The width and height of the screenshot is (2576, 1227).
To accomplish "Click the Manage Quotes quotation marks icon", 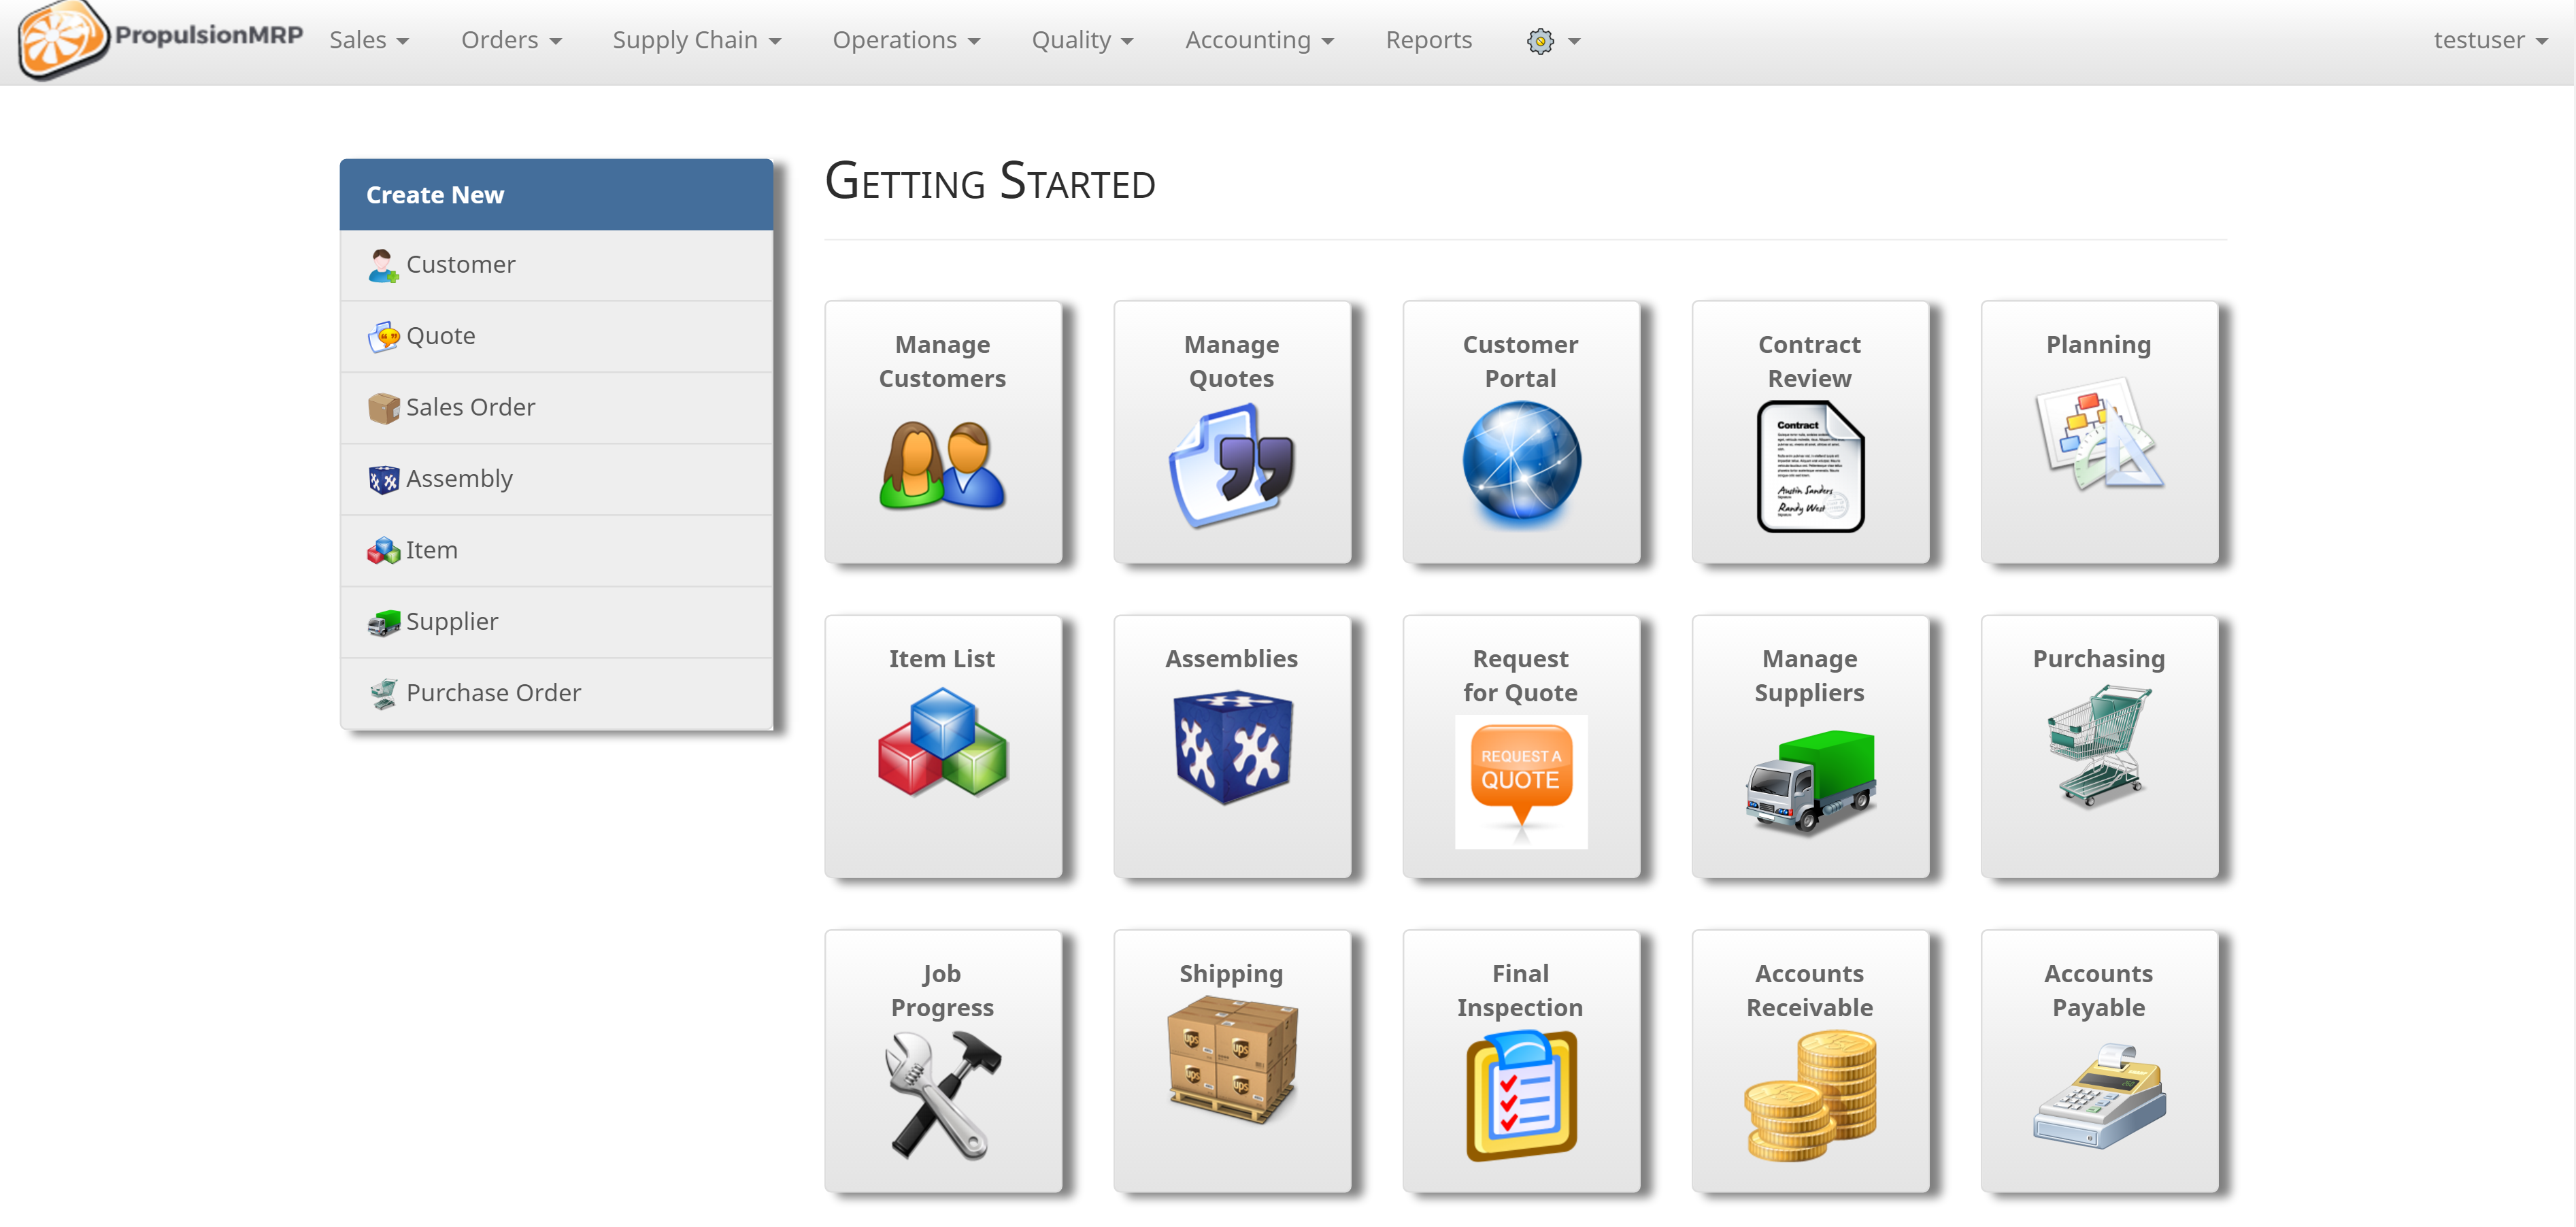I will point(1231,465).
